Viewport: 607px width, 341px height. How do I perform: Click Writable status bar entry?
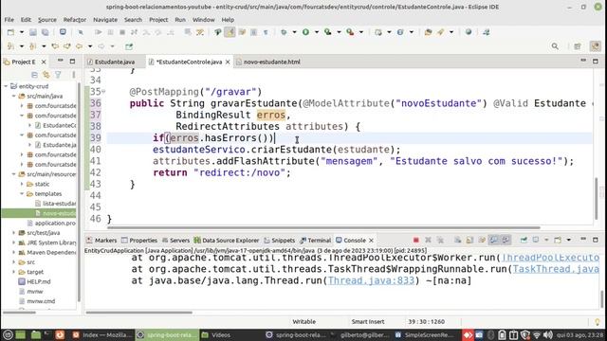pyautogui.click(x=303, y=322)
